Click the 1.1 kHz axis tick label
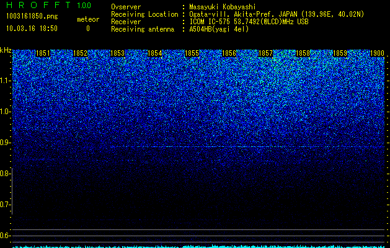Viewport: 390px width, 248px height. pos(5,81)
